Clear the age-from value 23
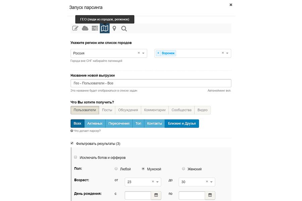Viewport: 302px width, 201px height. [153, 181]
